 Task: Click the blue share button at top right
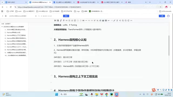pos(162,16)
